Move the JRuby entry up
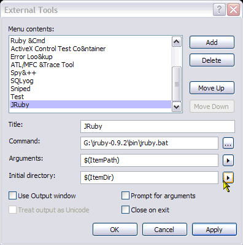Image resolution: width=243 pixels, height=245 pixels. coord(212,88)
